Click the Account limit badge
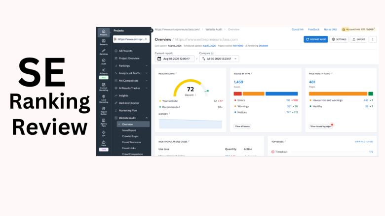Viewport: 385px width, 216px height. pyautogui.click(x=358, y=30)
